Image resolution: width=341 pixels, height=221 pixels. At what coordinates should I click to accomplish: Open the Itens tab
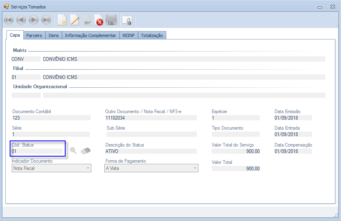(54, 35)
